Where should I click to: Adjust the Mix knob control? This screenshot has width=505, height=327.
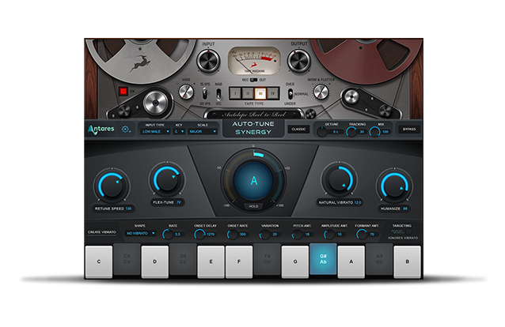pos(375,130)
